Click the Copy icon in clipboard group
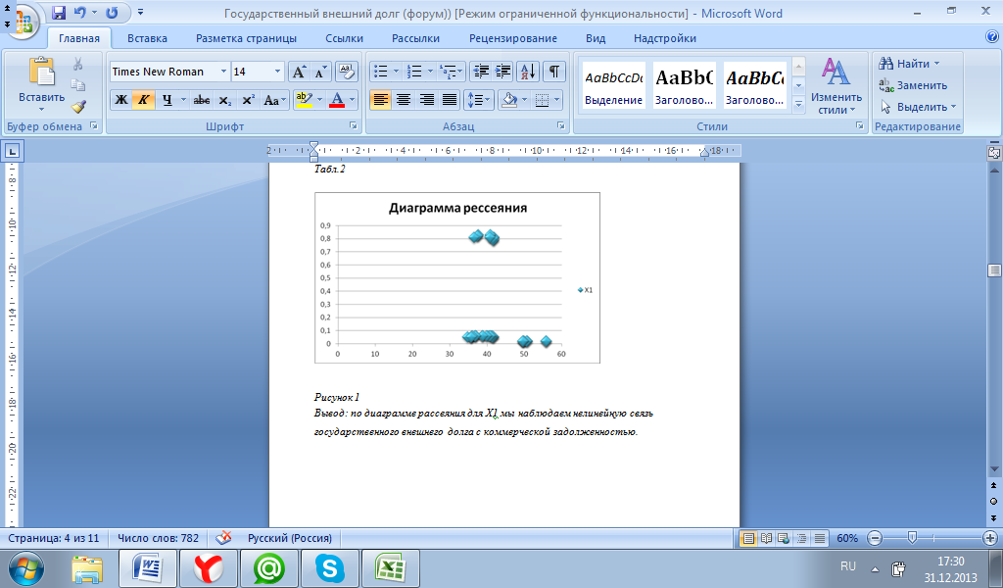The height and width of the screenshot is (588, 1003). pos(78,85)
